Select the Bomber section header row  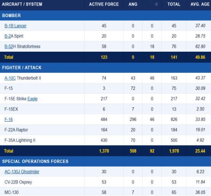pos(105,16)
